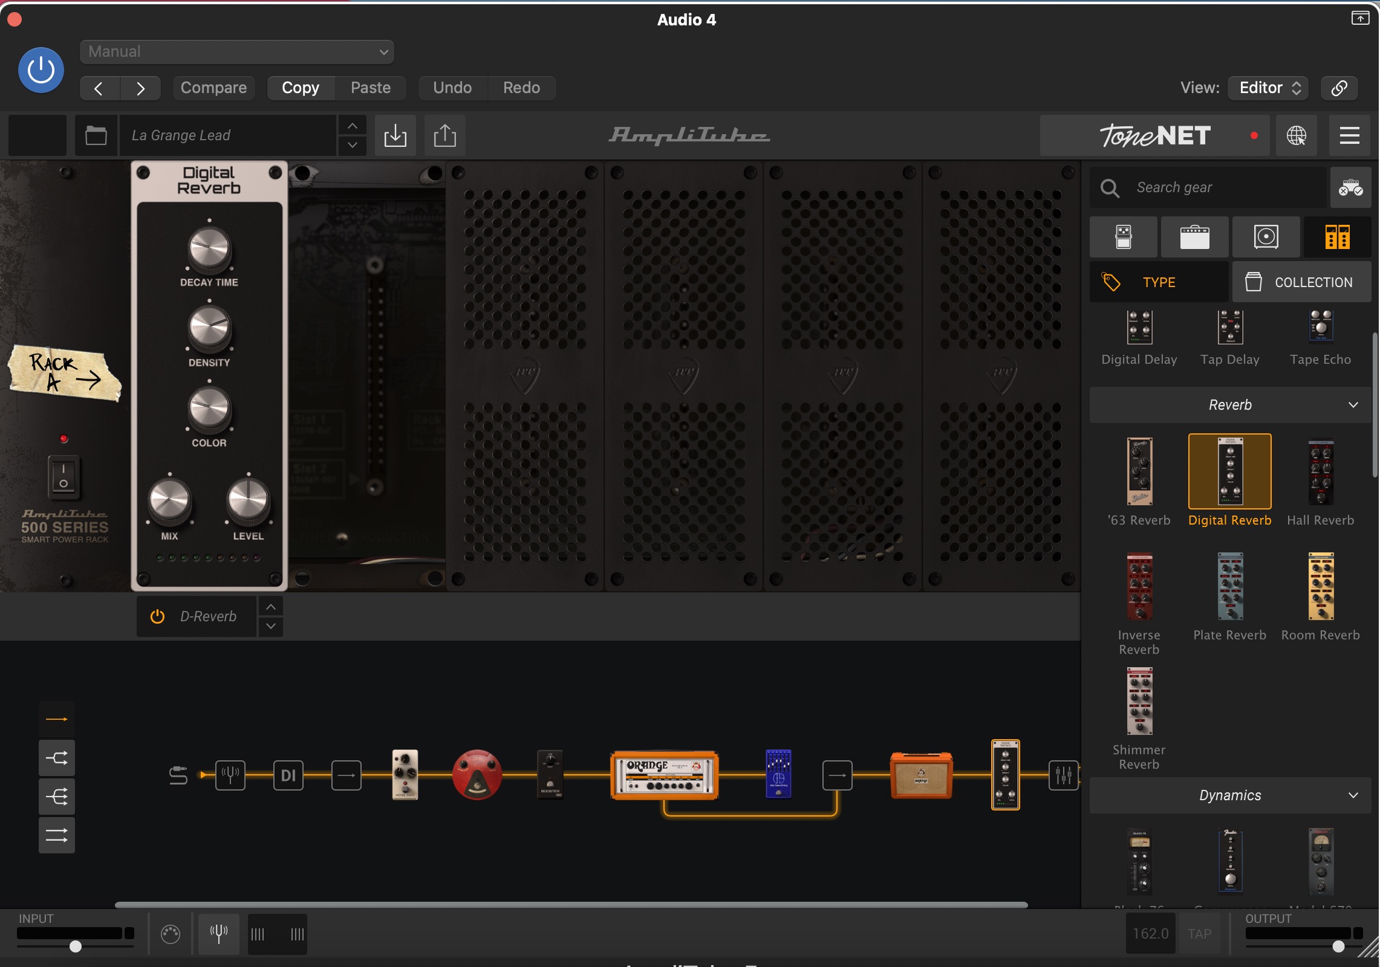The image size is (1380, 967).
Task: Select the La Grange Lead preset name
Action: (x=227, y=135)
